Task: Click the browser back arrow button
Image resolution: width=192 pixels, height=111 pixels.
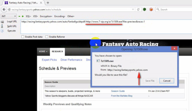Action: tap(4, 10)
